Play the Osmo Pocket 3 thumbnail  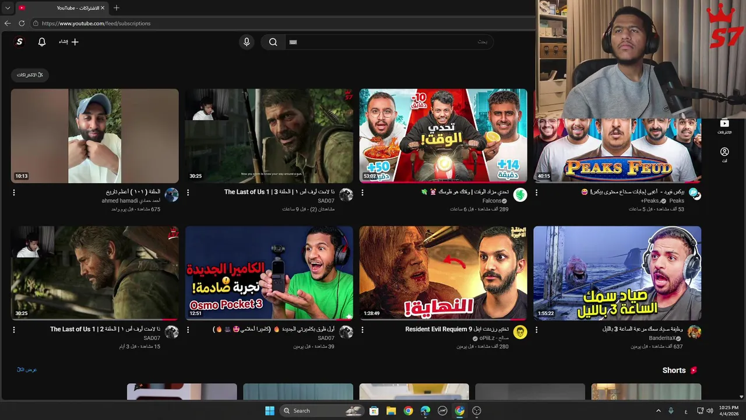point(269,273)
